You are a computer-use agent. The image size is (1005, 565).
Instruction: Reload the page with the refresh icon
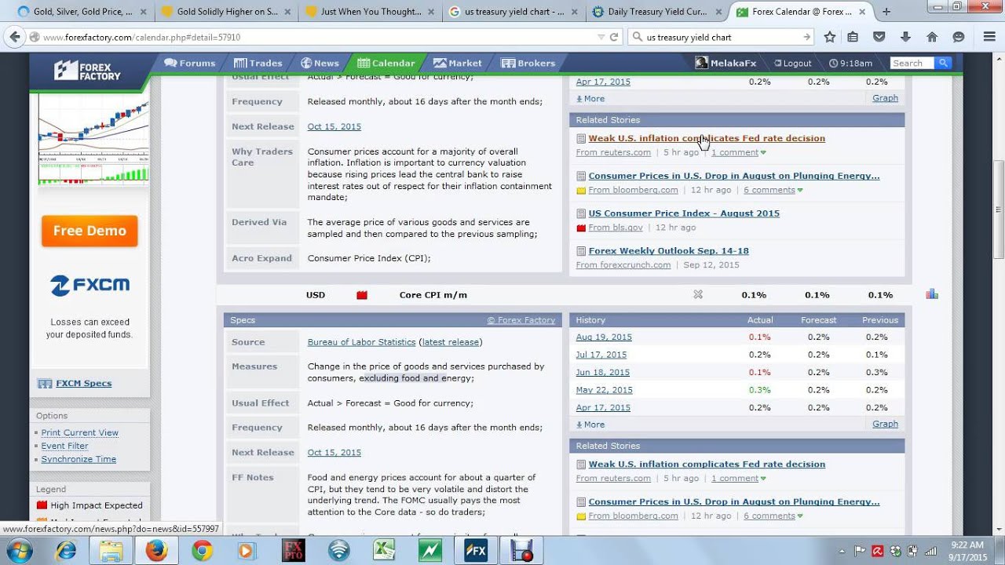point(614,37)
